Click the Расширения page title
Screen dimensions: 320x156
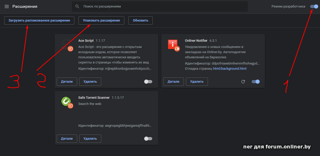[25, 6]
